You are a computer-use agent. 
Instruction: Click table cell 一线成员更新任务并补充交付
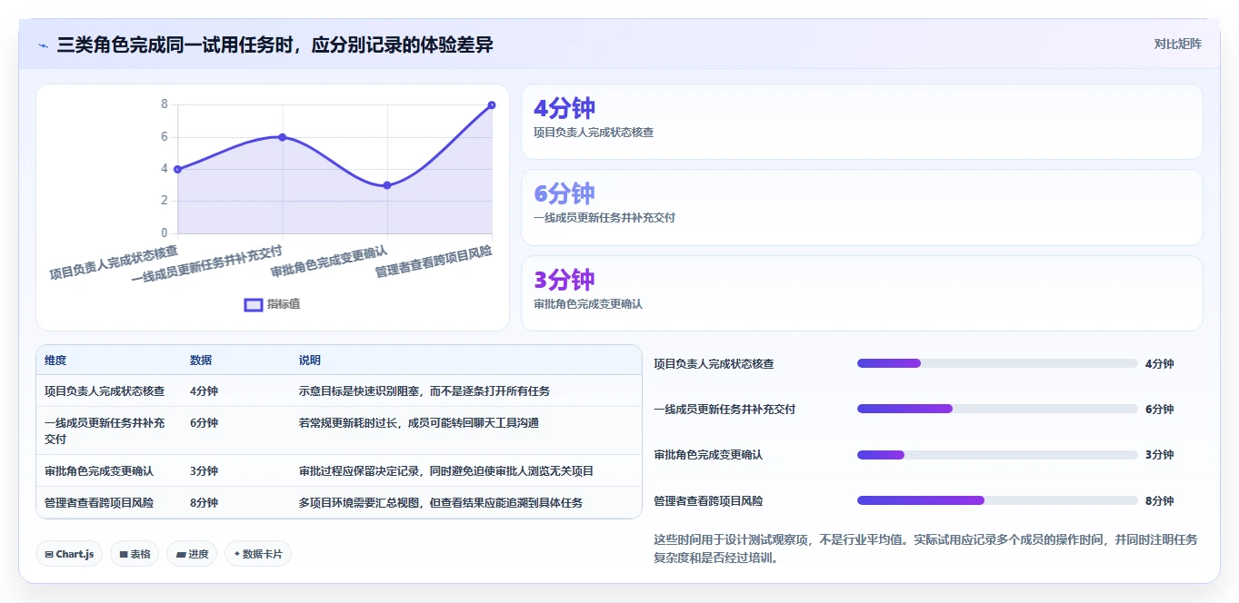tap(105, 430)
